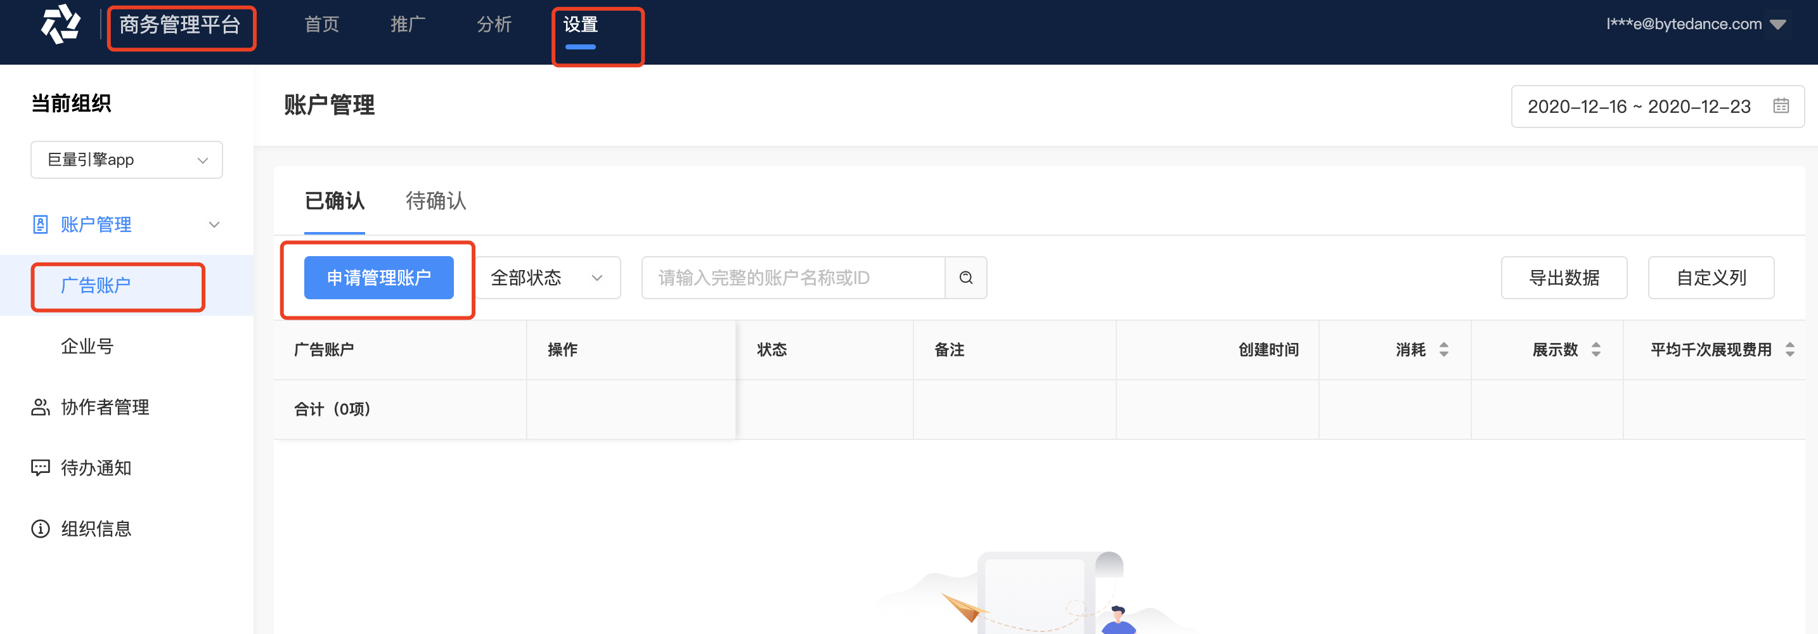Switch to the 已确认 tab

pos(335,201)
